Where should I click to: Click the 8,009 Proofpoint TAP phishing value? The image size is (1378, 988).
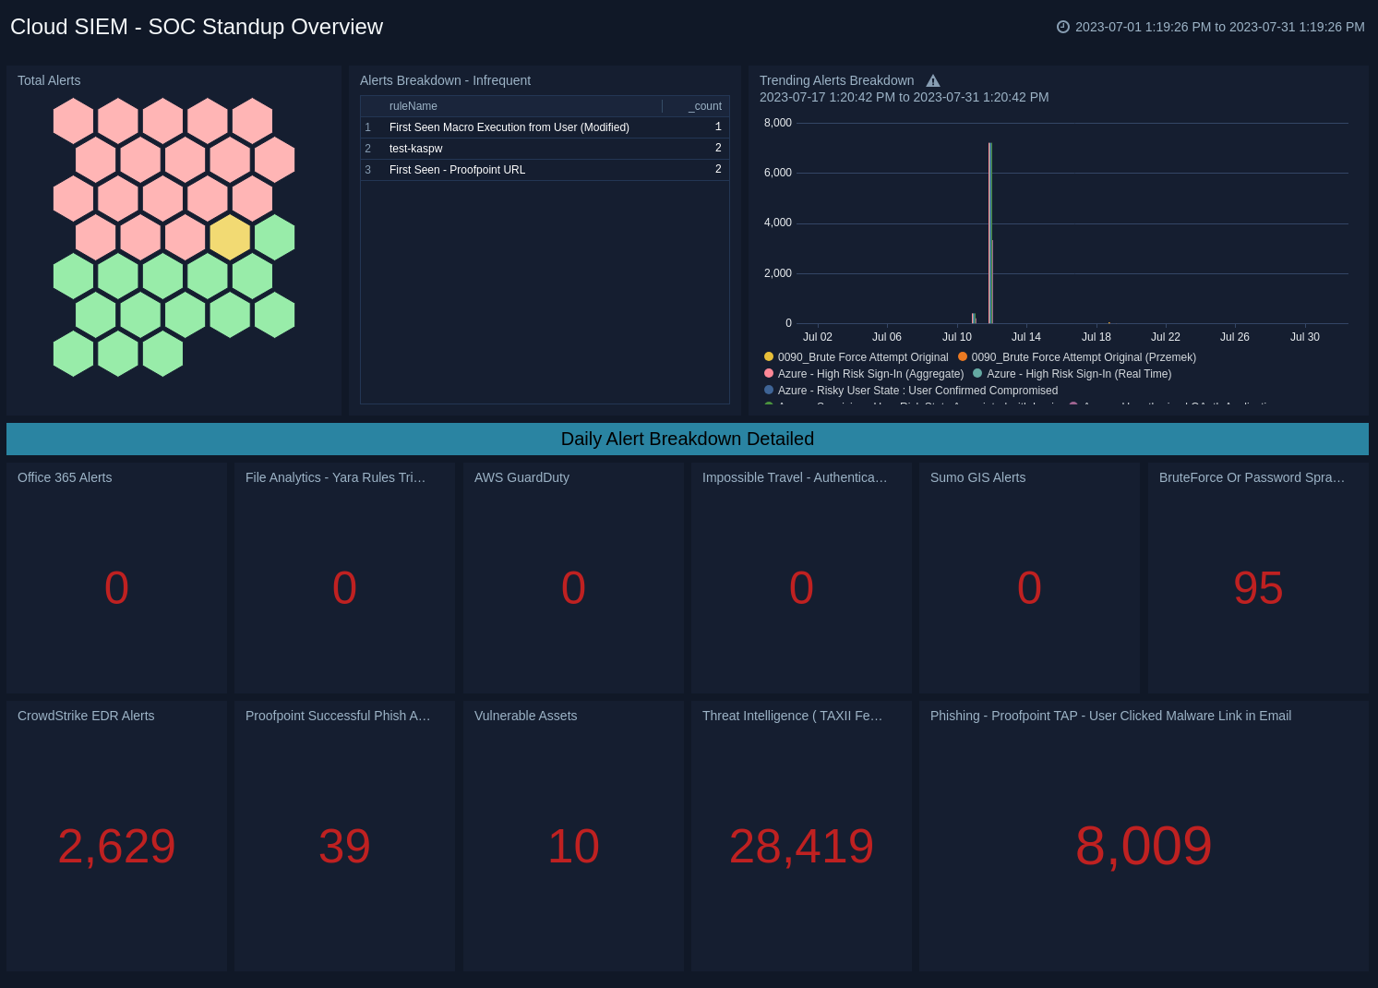tap(1144, 846)
